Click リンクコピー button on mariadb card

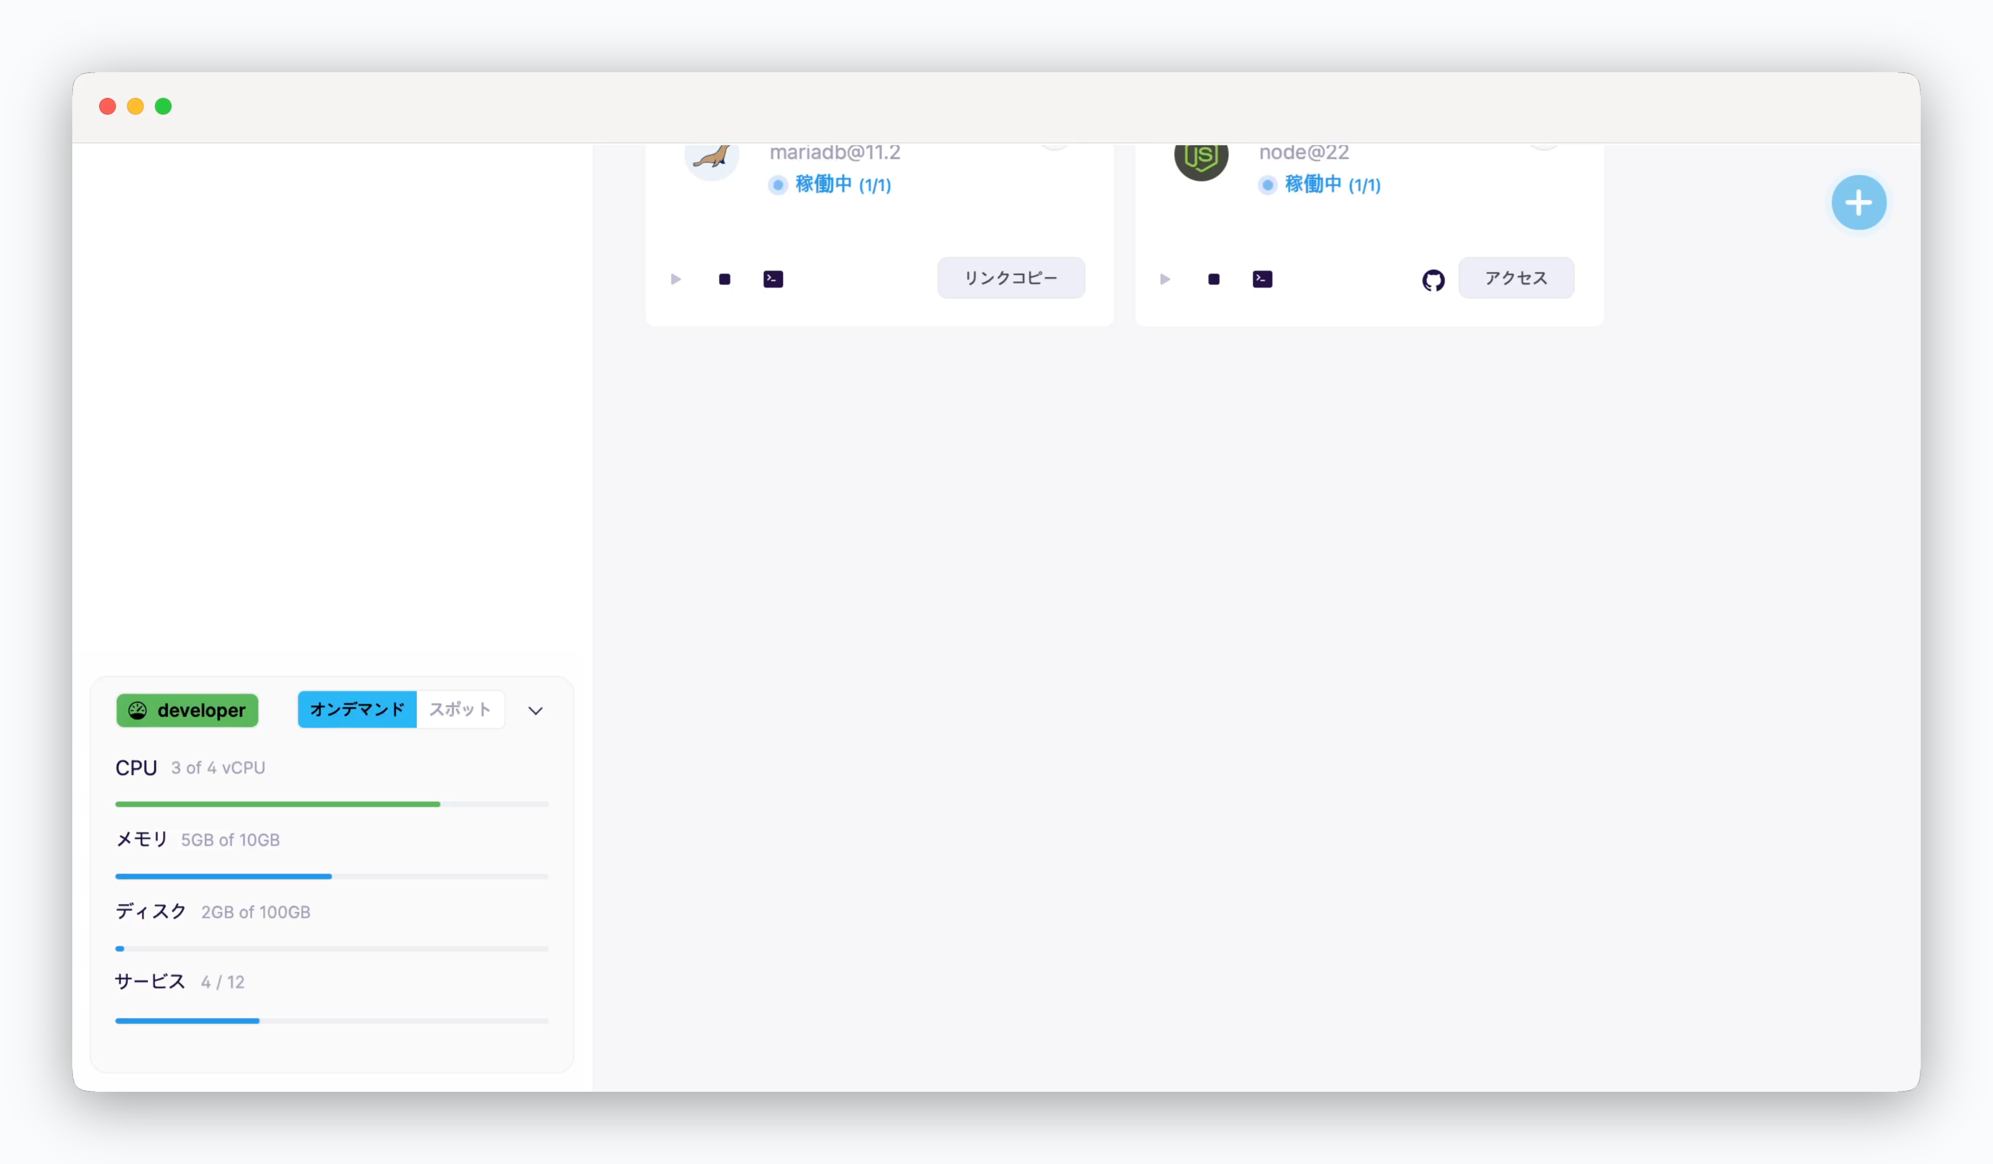(x=1011, y=278)
